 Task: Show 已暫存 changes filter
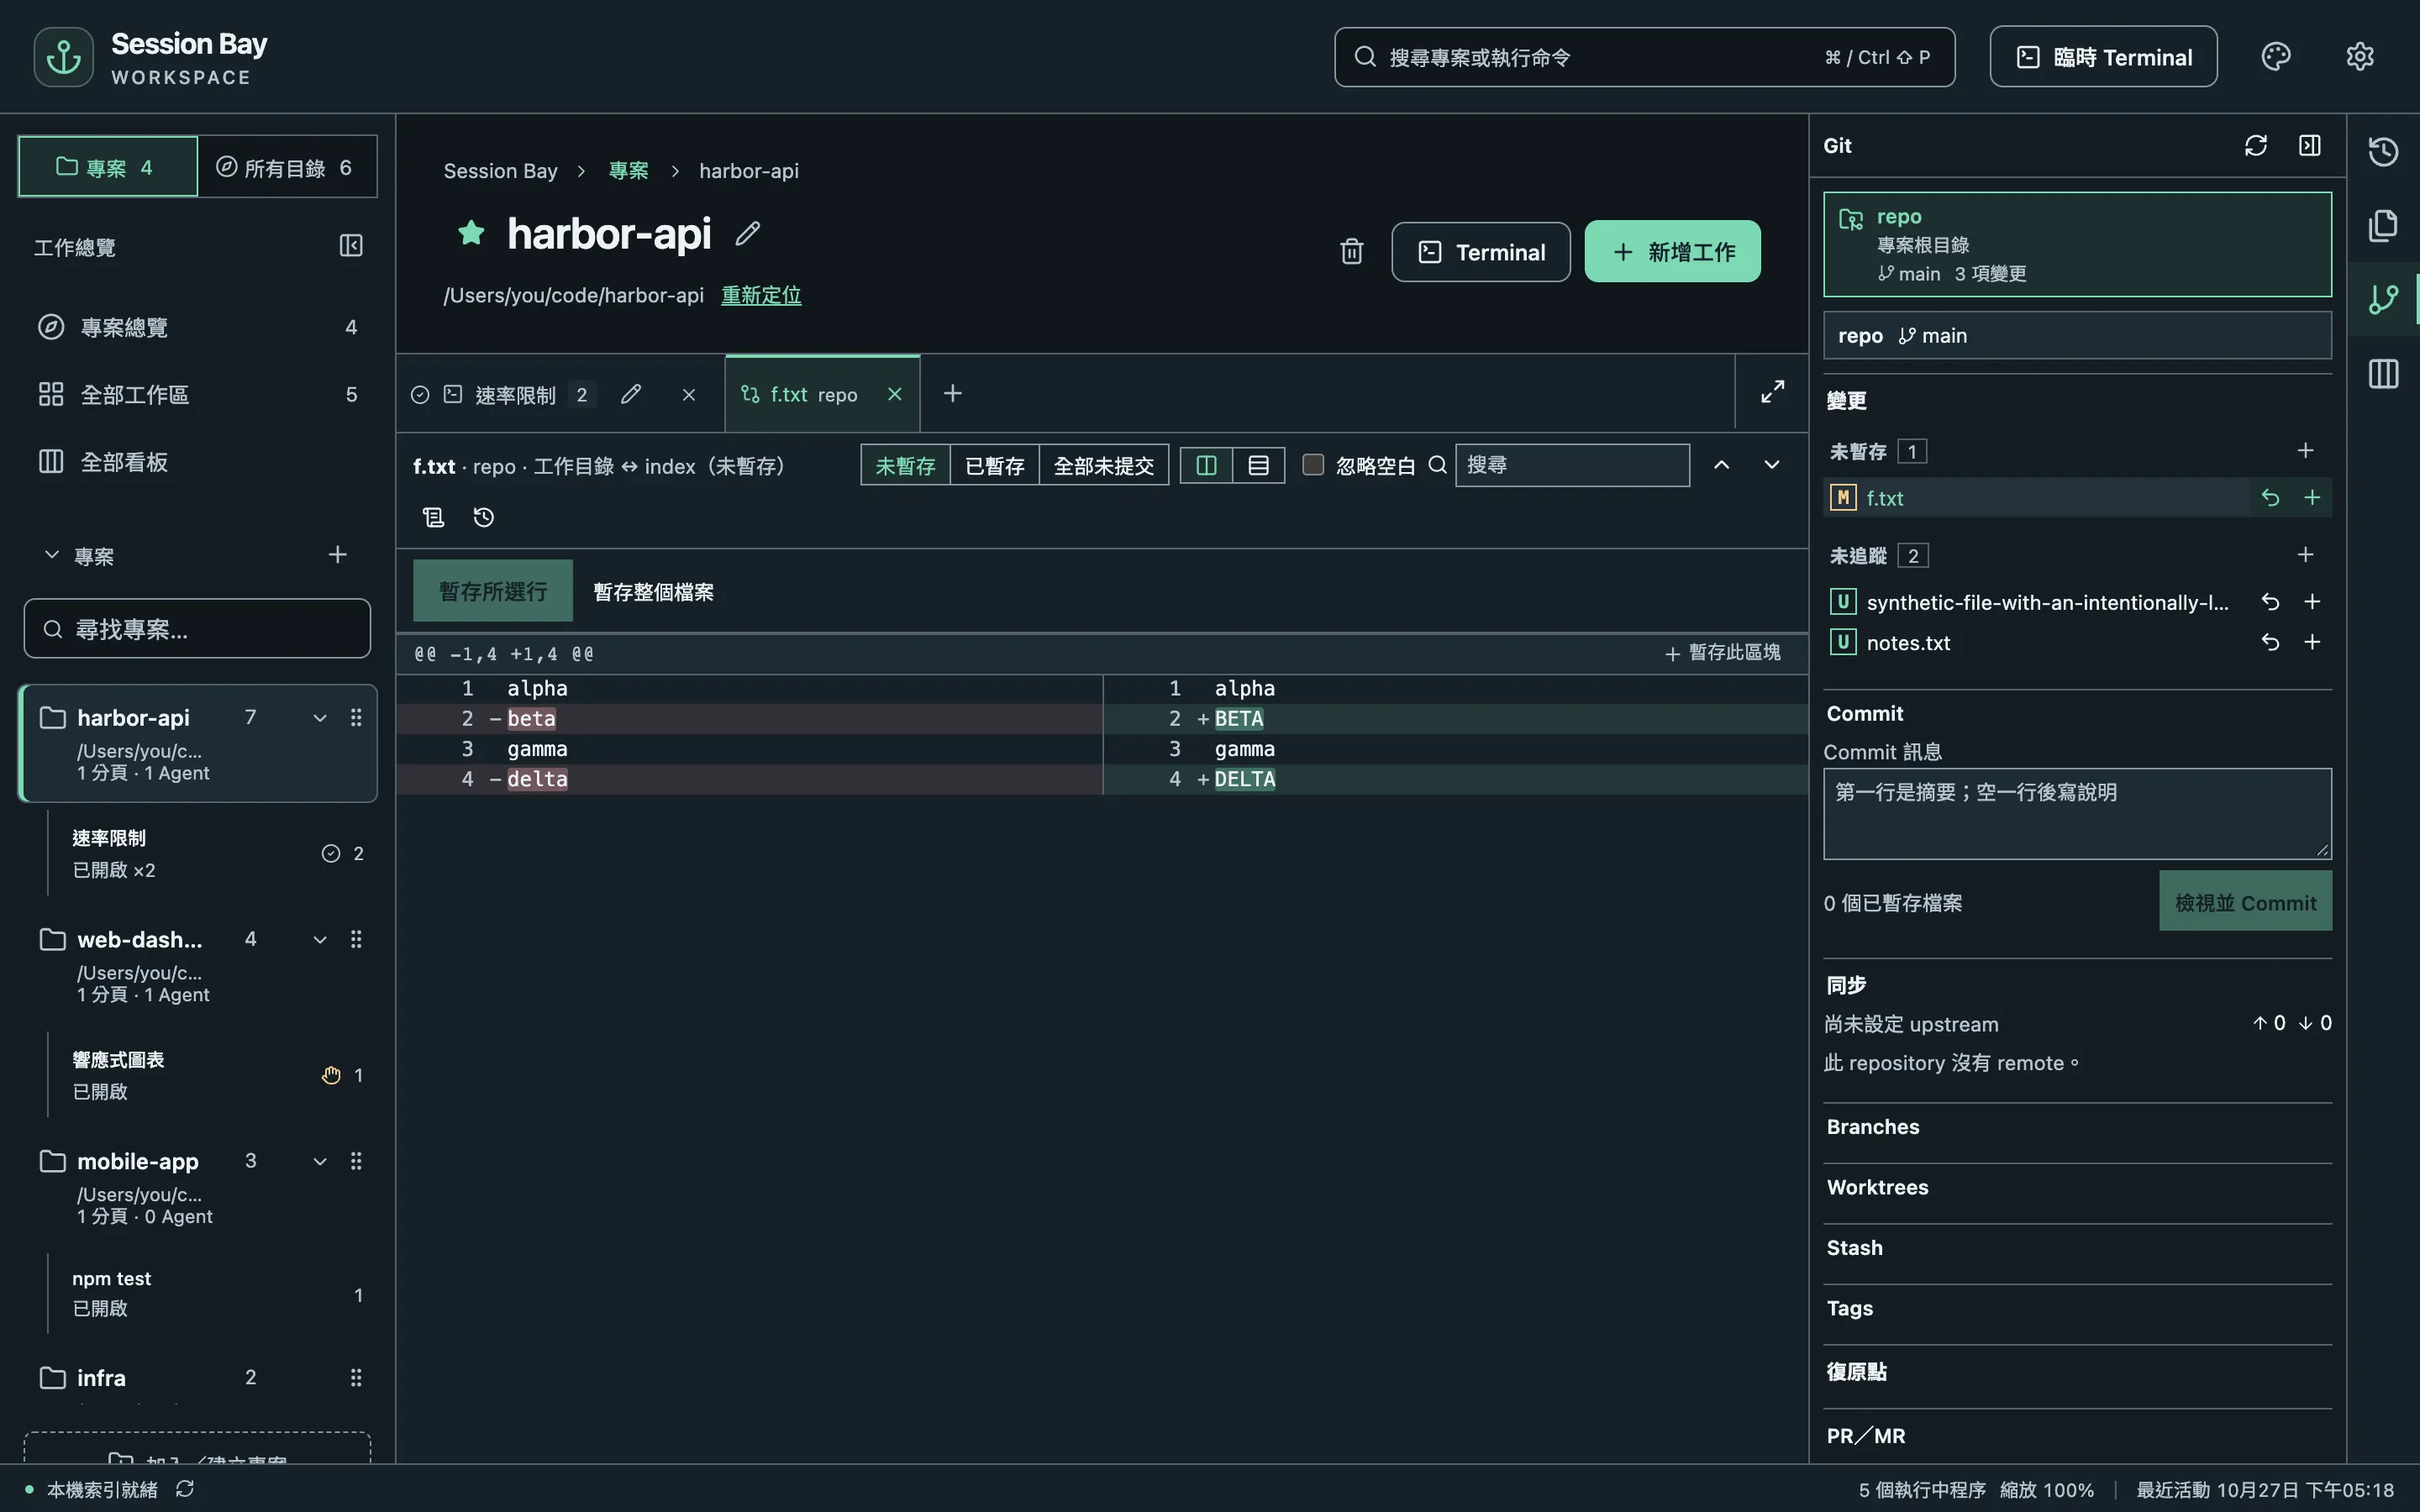(994, 465)
